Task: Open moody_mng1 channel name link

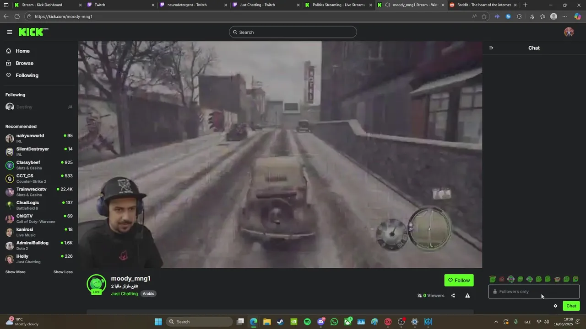Action: [130, 278]
